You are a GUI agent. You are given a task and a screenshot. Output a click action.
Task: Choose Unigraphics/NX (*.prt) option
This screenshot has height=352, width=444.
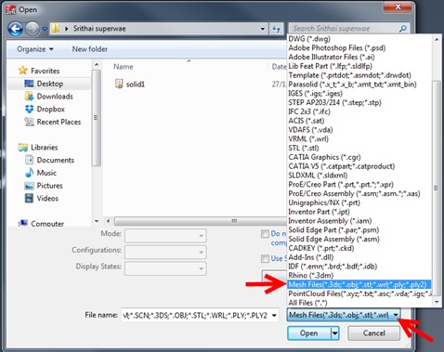(324, 202)
